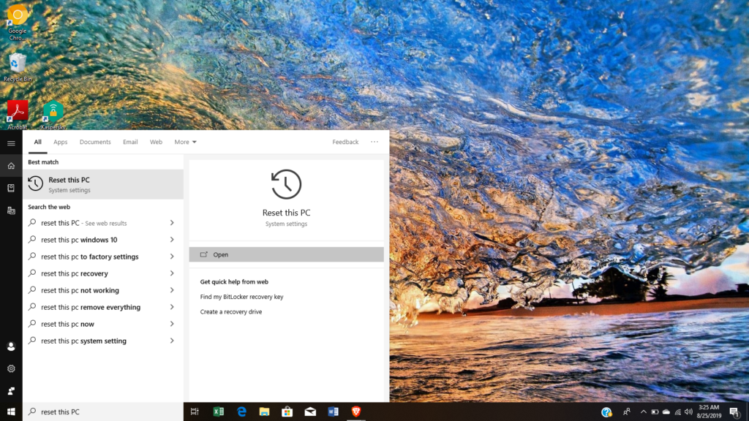
Task: Open Task View on the taskbar
Action: coord(195,411)
